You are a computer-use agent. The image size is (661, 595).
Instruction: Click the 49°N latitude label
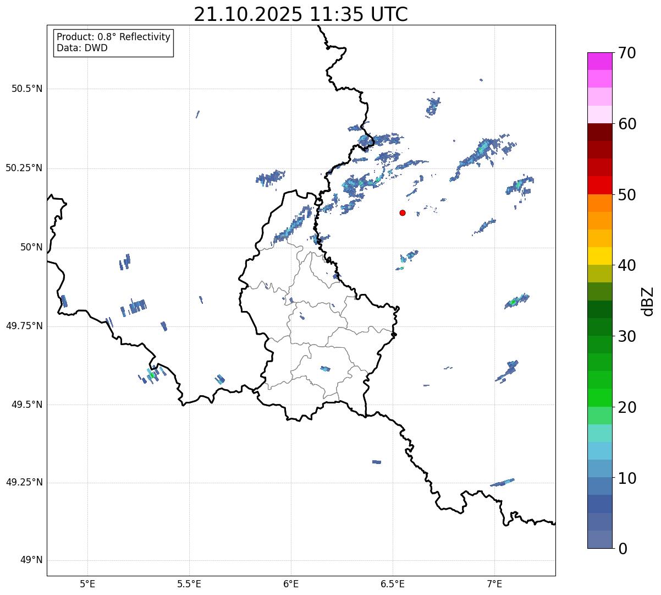[31, 560]
